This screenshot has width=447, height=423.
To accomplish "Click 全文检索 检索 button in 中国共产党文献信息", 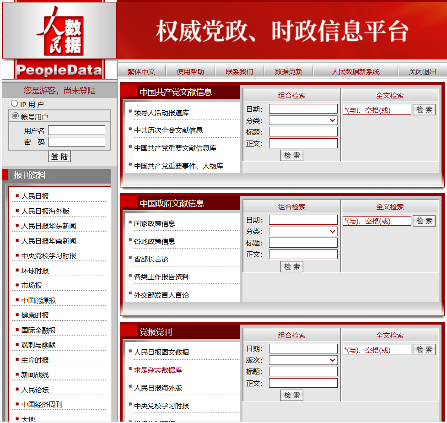I will [424, 109].
